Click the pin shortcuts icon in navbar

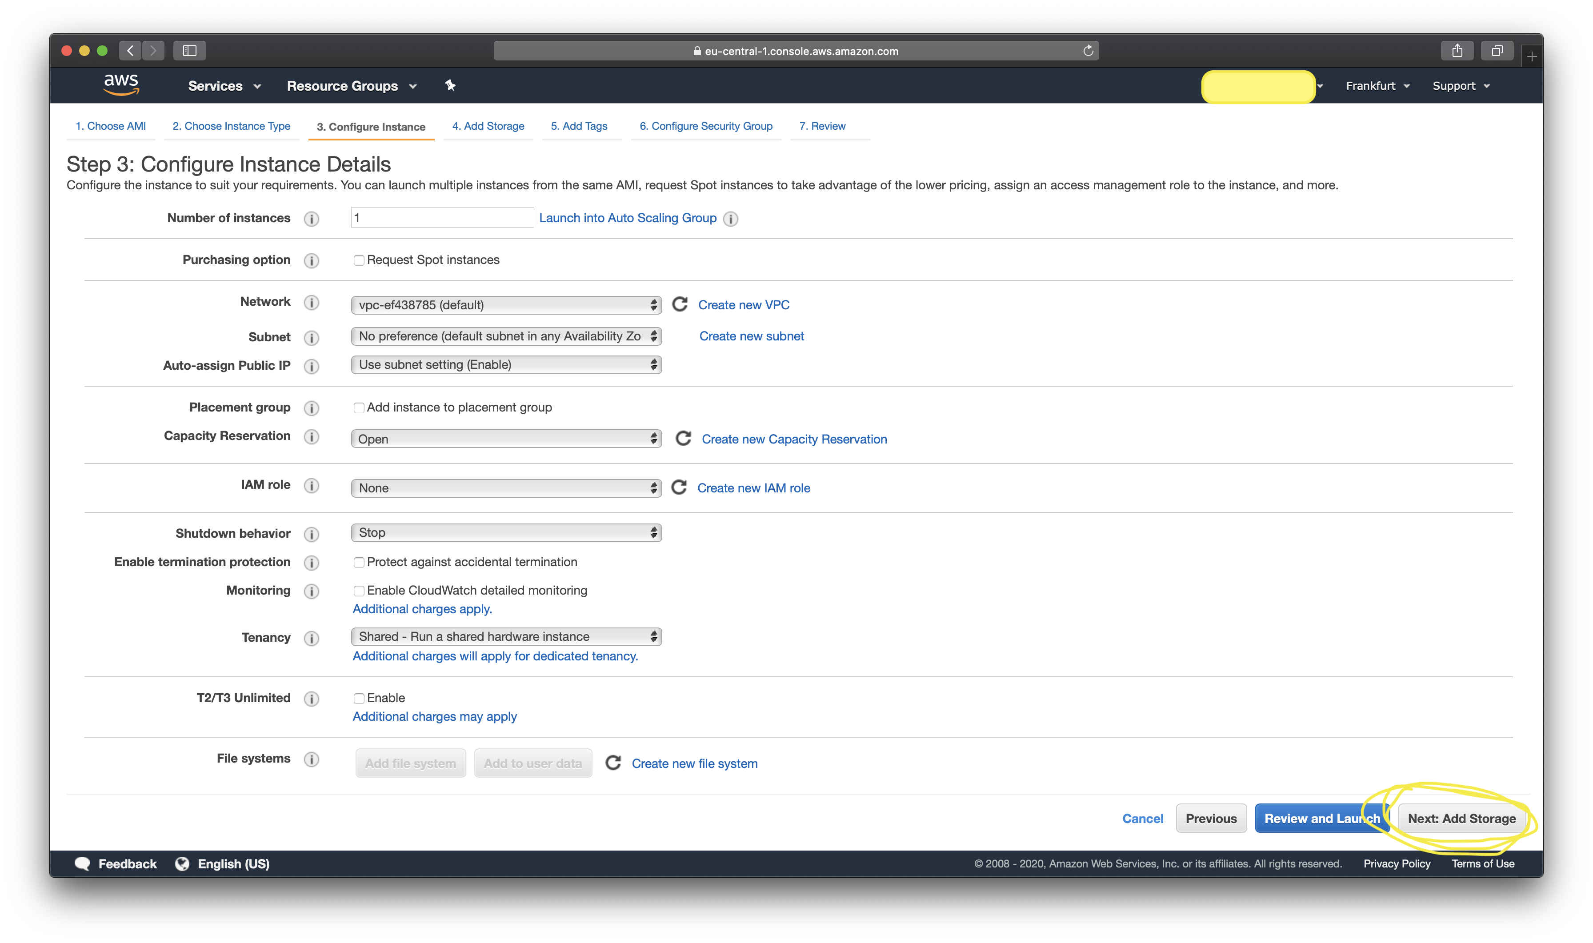450,85
